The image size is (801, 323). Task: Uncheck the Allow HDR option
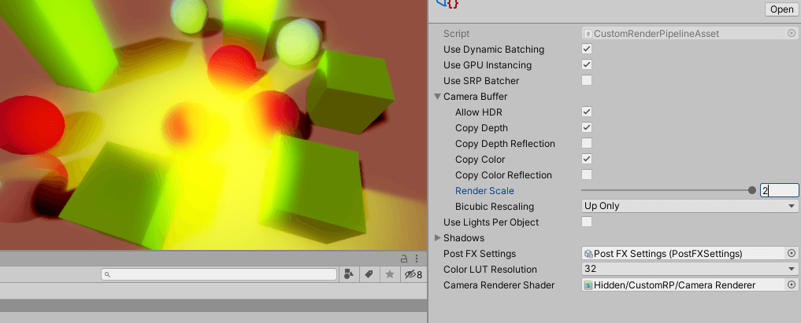pyautogui.click(x=587, y=112)
